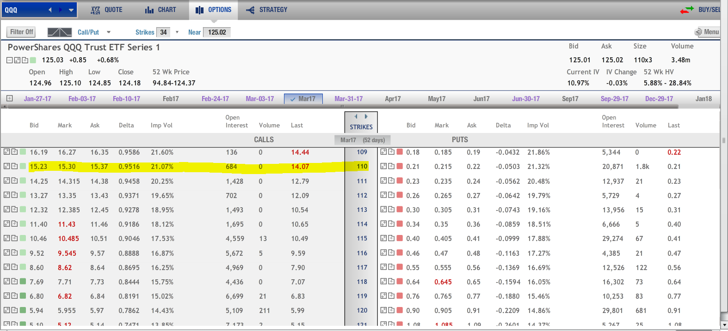Switch to the QUOTE tab

[107, 10]
